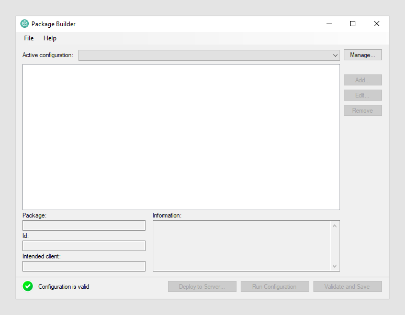Open the Help menu
405x315 pixels.
[x=50, y=38]
